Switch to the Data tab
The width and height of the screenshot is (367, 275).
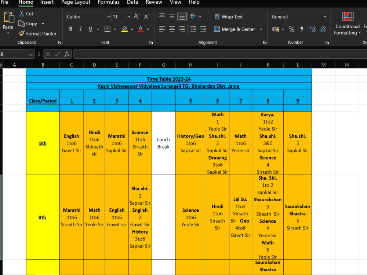[132, 2]
